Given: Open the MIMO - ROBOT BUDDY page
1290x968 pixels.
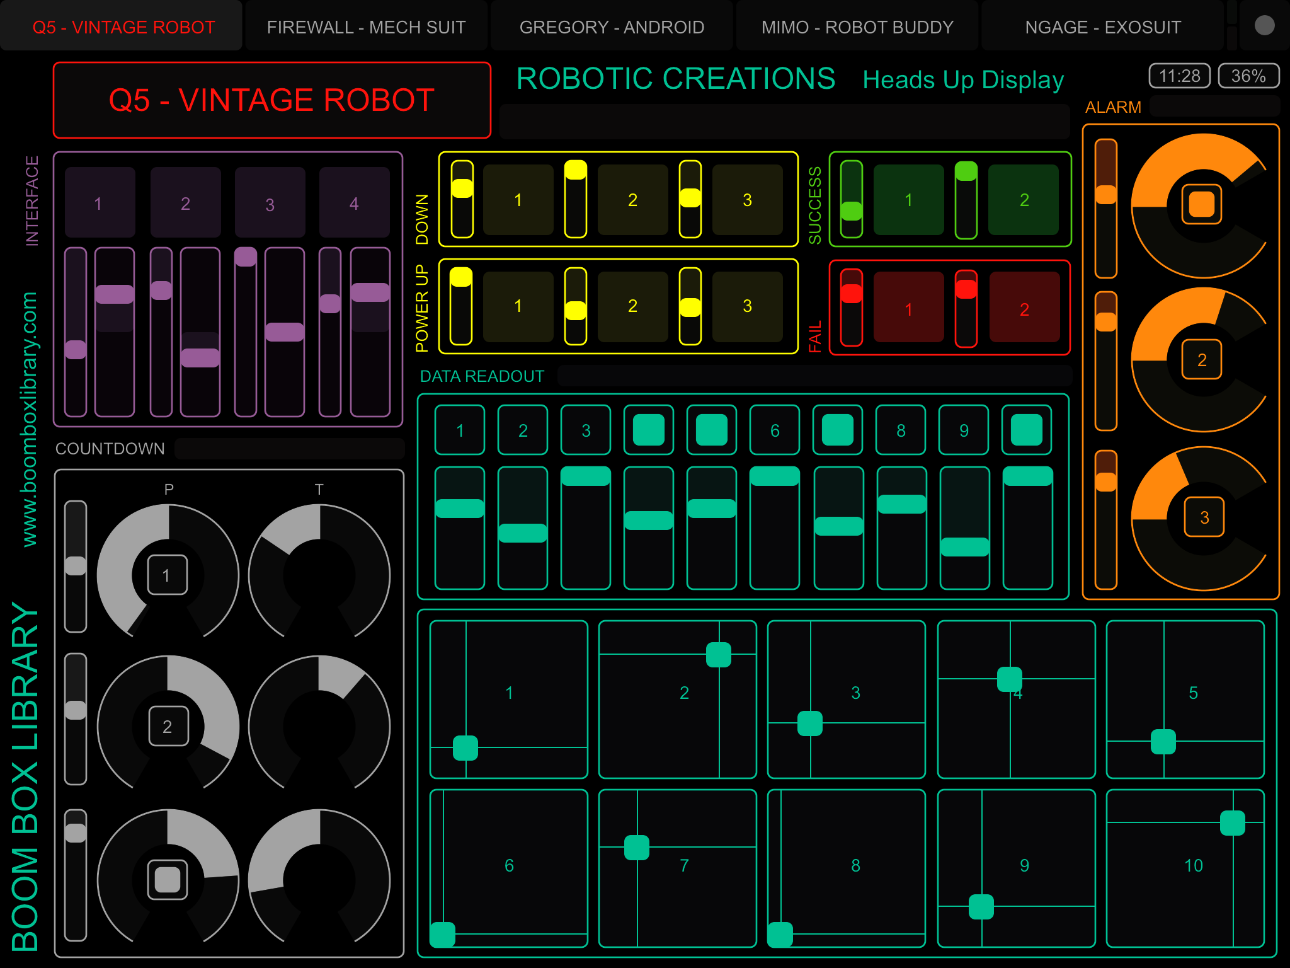Looking at the screenshot, I should pyautogui.click(x=857, y=26).
